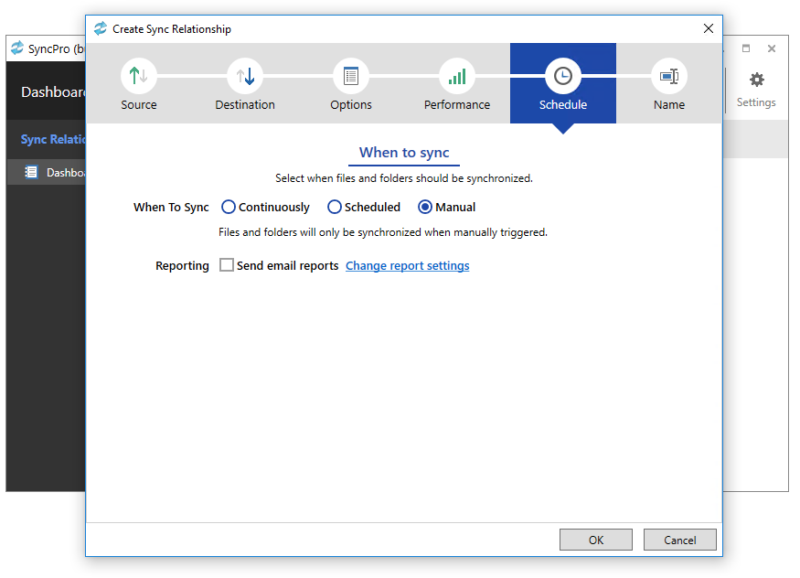Click the Performance step label
800x578 pixels.
coord(457,105)
